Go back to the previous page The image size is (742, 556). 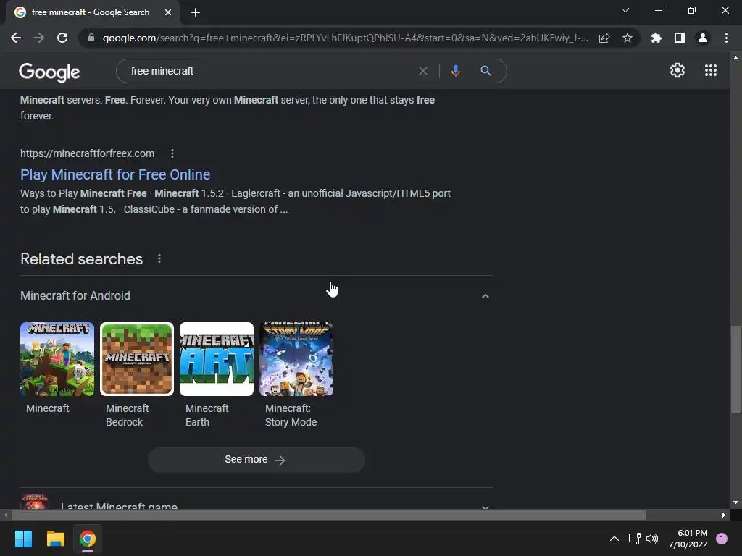coord(16,38)
